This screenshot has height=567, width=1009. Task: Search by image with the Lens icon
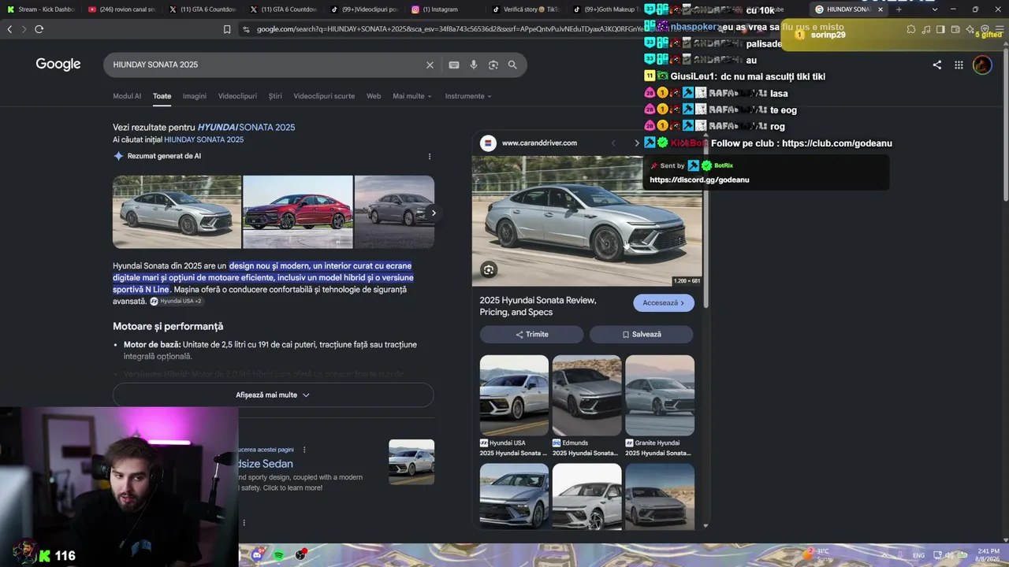[493, 65]
